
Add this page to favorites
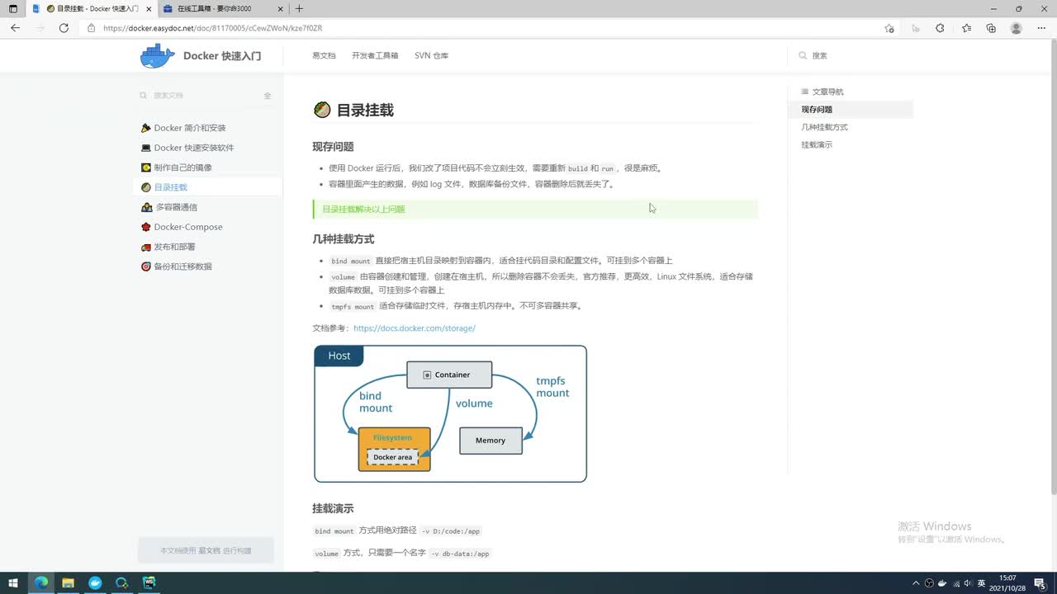pos(889,28)
